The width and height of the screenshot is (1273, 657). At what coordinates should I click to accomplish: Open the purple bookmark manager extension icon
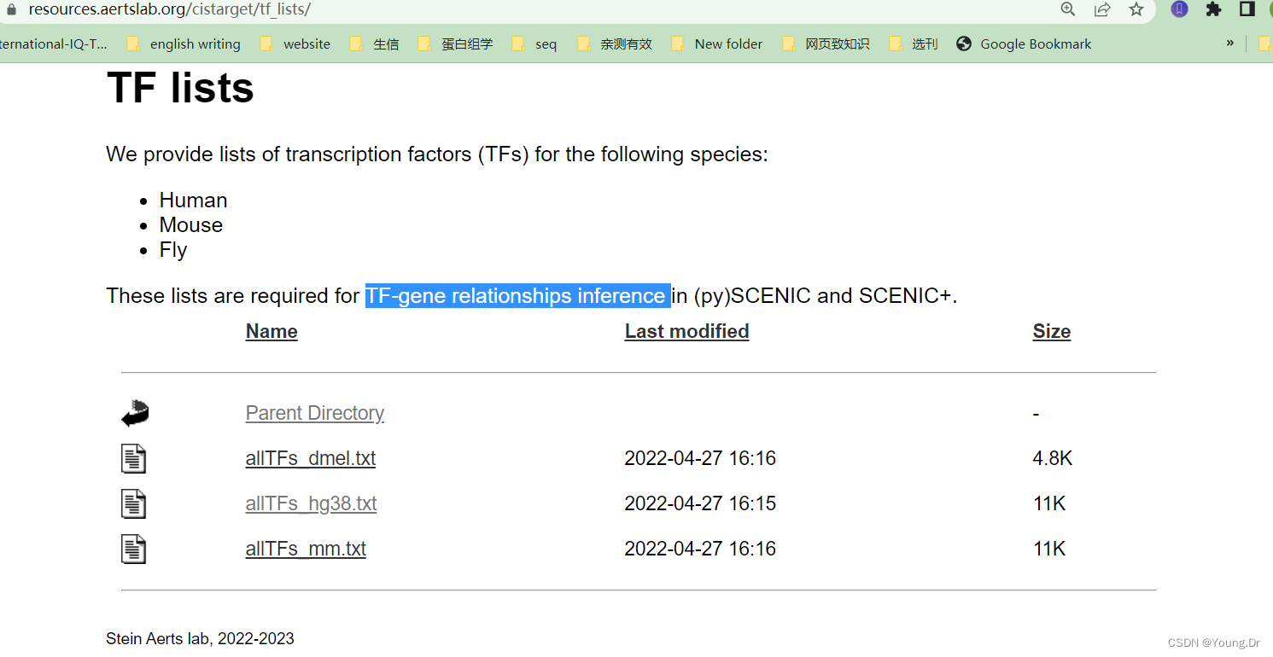[1179, 9]
